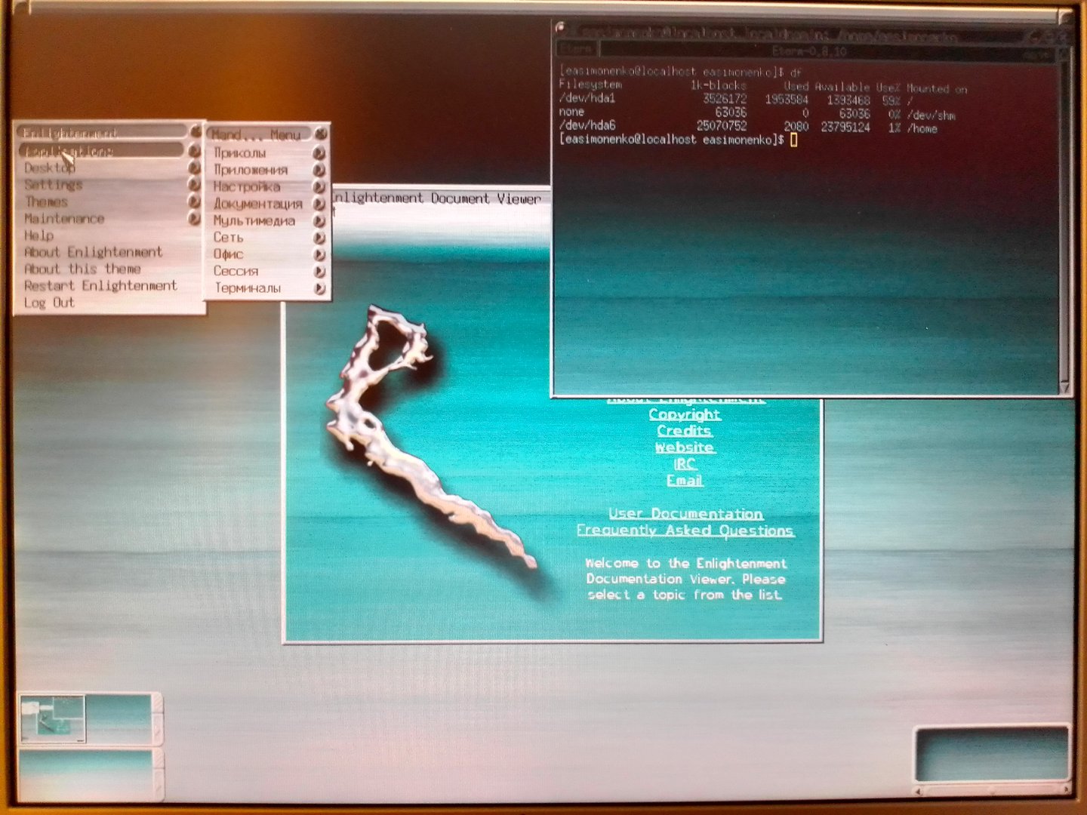Click the arrow icon beside Офис
This screenshot has height=815, width=1087.
320,254
